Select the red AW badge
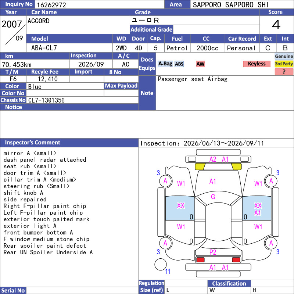Image resolution: width=294 pixels, height=294 pixels. coord(200,64)
